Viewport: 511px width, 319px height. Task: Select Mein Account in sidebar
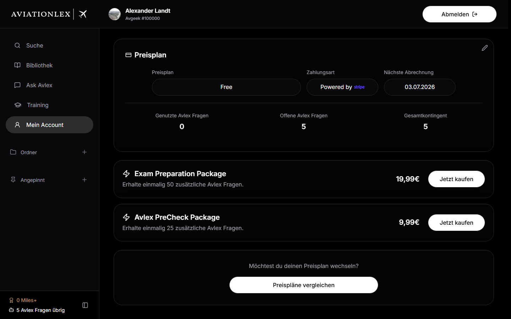coord(49,125)
